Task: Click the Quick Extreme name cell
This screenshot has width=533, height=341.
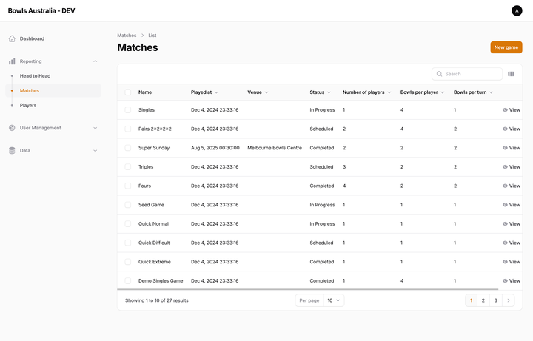Action: coord(154,262)
